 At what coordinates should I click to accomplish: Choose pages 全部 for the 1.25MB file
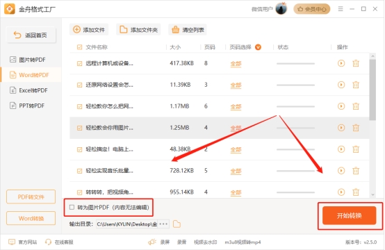(x=236, y=128)
